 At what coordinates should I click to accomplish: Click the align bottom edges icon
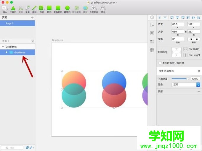pyautogui.click(x=199, y=18)
